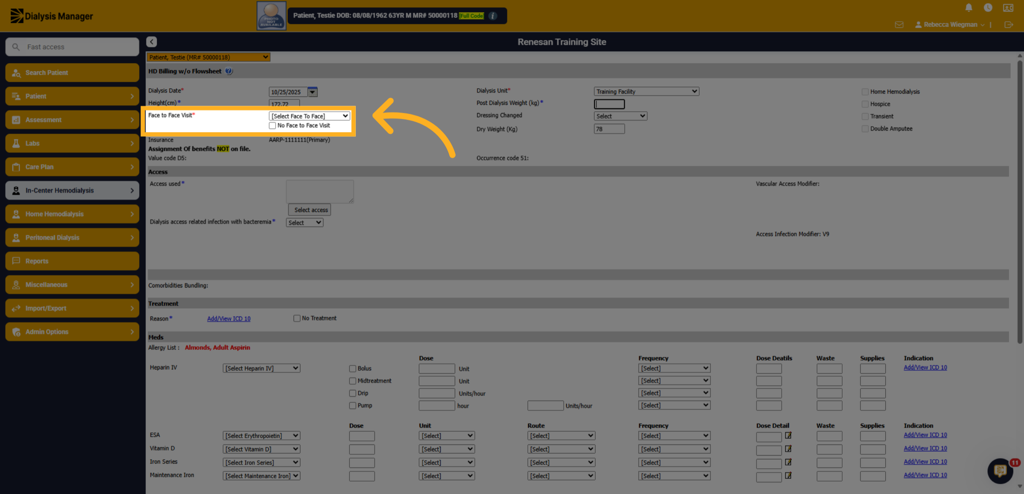Open bacteremia infection Select dropdown

click(x=305, y=222)
